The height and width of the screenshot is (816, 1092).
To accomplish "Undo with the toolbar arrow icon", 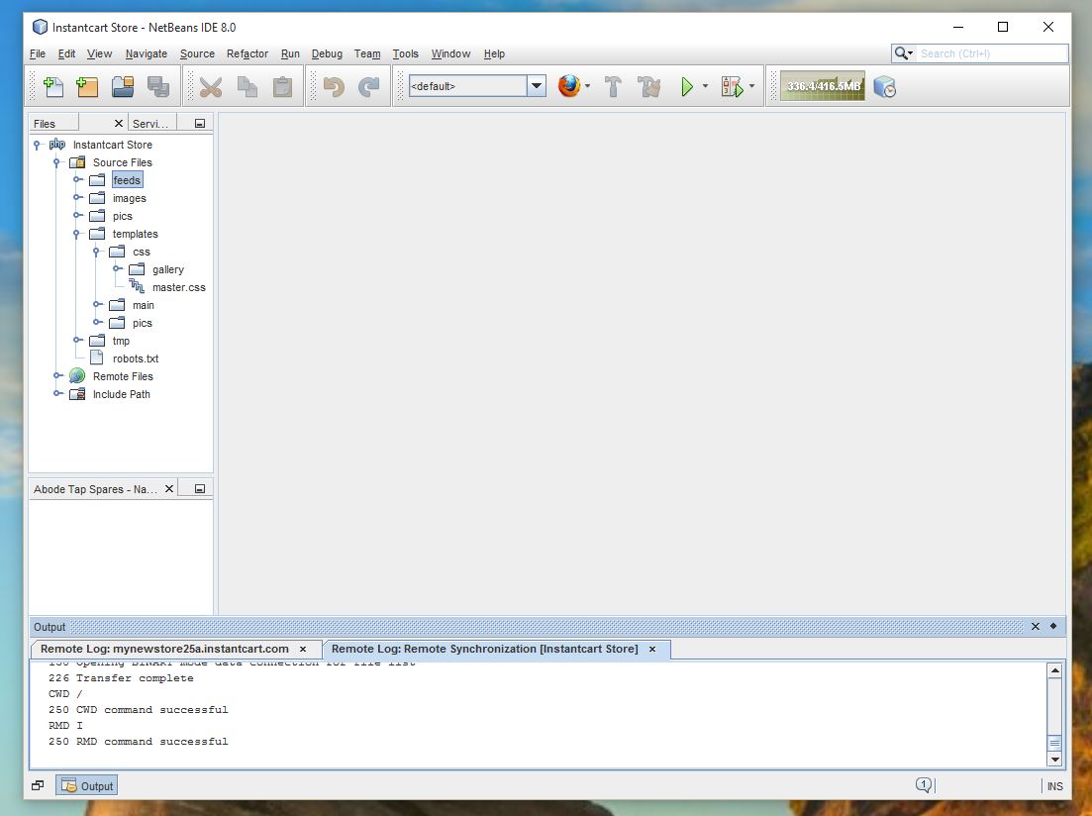I will click(334, 86).
